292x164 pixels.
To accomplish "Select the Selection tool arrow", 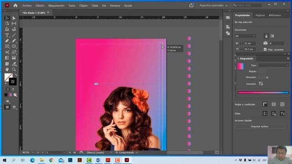I will coord(7,18).
